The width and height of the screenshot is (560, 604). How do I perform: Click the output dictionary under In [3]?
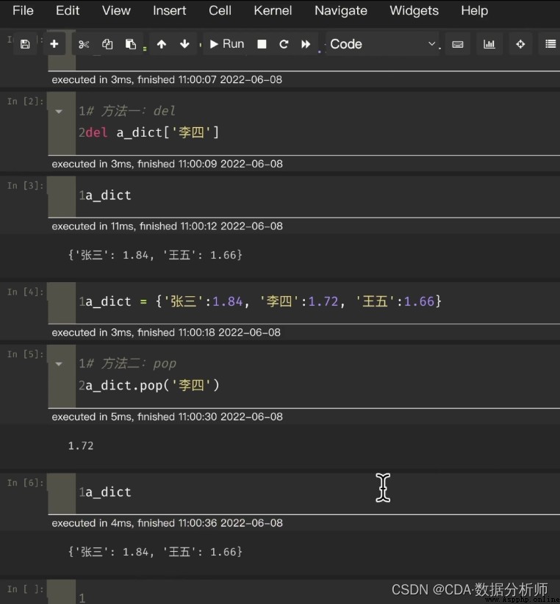[155, 255]
